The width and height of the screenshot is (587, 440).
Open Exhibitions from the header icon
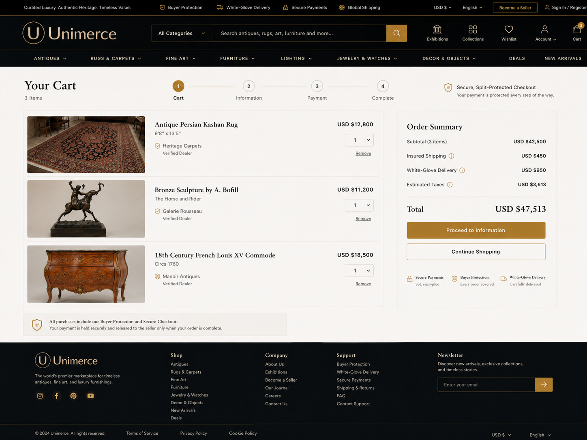click(437, 33)
